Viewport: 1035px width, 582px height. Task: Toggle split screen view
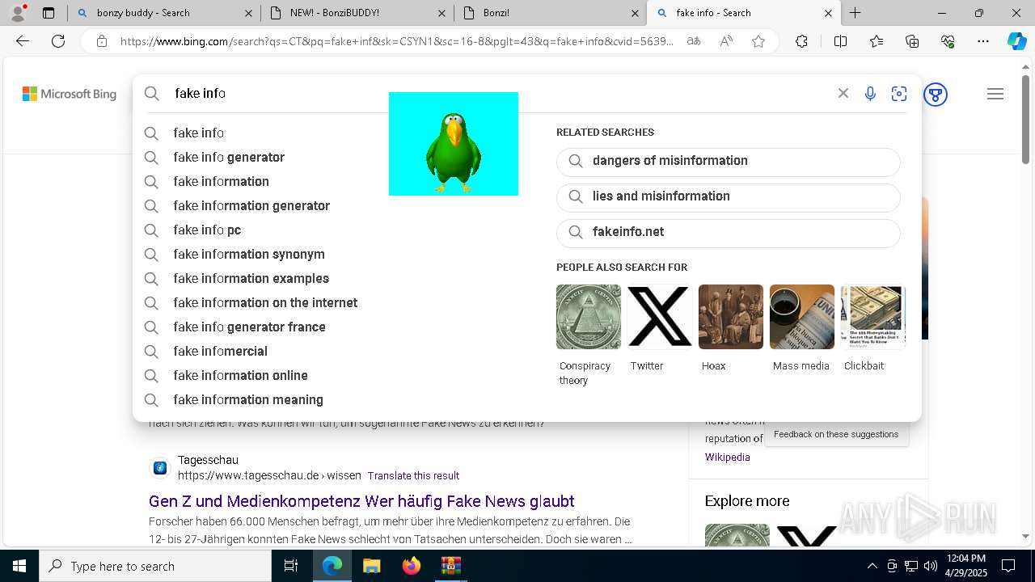pyautogui.click(x=840, y=41)
